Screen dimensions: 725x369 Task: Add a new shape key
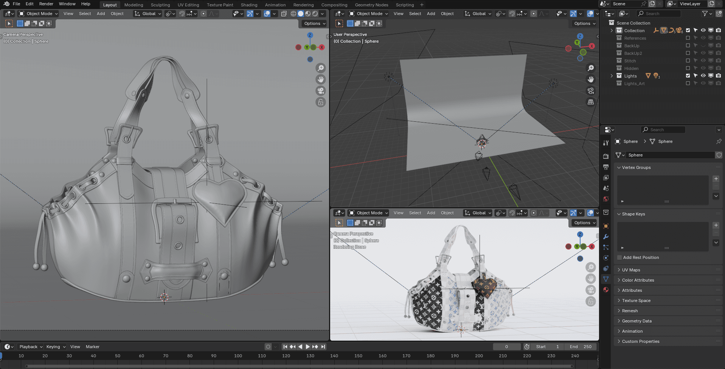tap(716, 225)
